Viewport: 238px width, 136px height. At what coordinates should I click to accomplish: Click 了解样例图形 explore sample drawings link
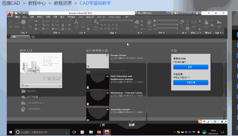(34, 109)
